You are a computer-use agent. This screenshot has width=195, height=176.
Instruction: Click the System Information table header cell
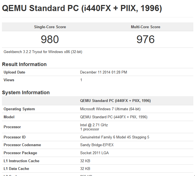(115, 101)
